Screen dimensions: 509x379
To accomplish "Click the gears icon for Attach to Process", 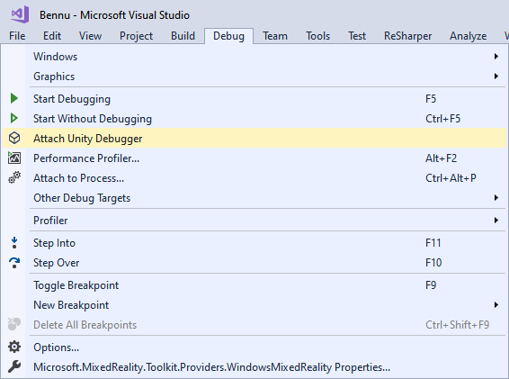I will 14,177.
